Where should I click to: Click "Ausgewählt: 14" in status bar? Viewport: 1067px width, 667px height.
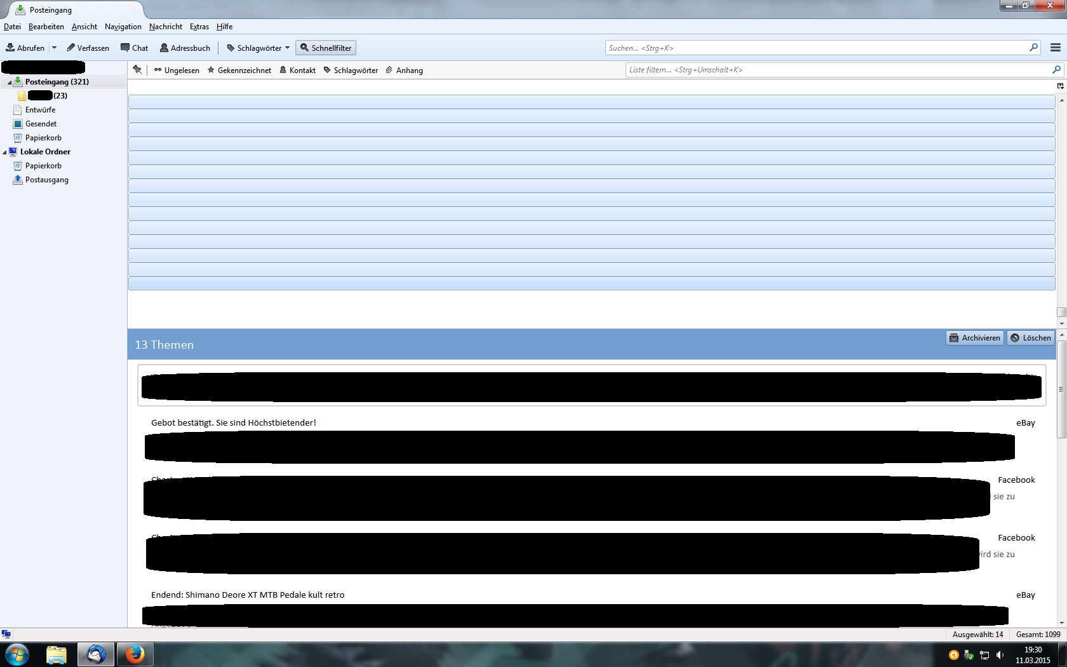978,635
